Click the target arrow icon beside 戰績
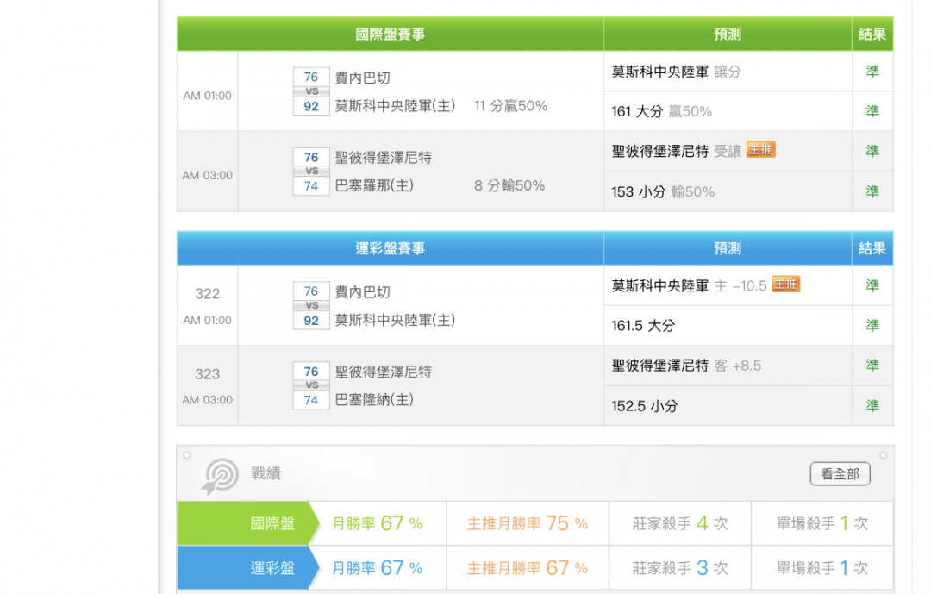 [221, 477]
